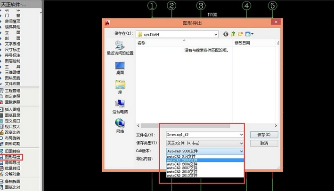This screenshot has height=191, width=334.
Task: Click 工程管理 command in sidebar
Action: click(13, 91)
